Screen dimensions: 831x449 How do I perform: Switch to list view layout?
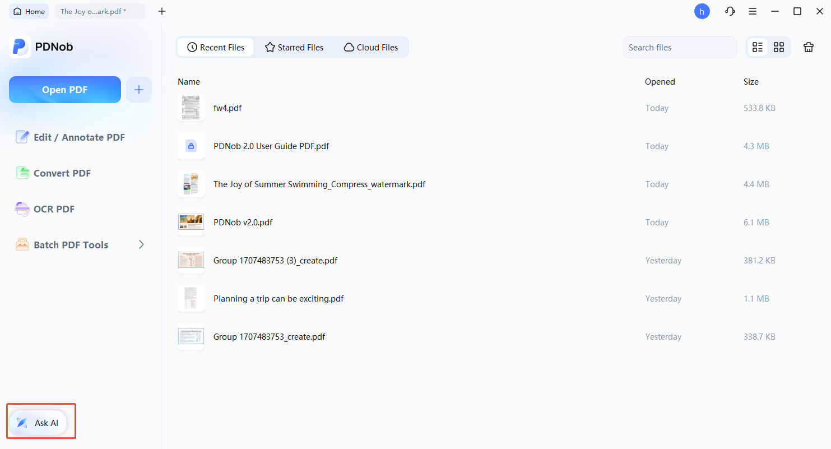pyautogui.click(x=758, y=48)
